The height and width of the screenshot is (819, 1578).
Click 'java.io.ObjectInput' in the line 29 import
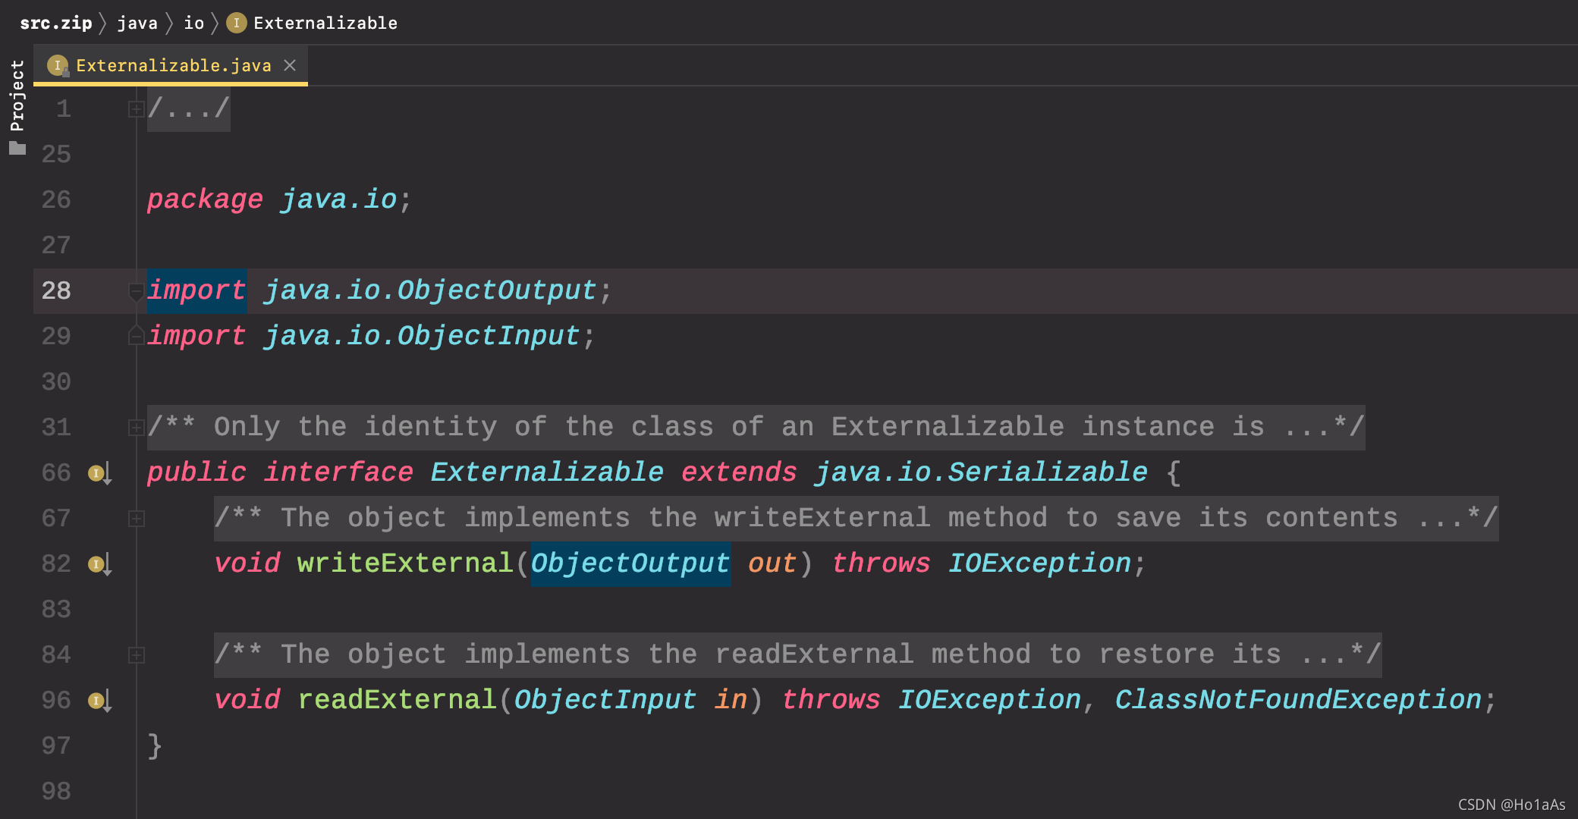pyautogui.click(x=422, y=336)
